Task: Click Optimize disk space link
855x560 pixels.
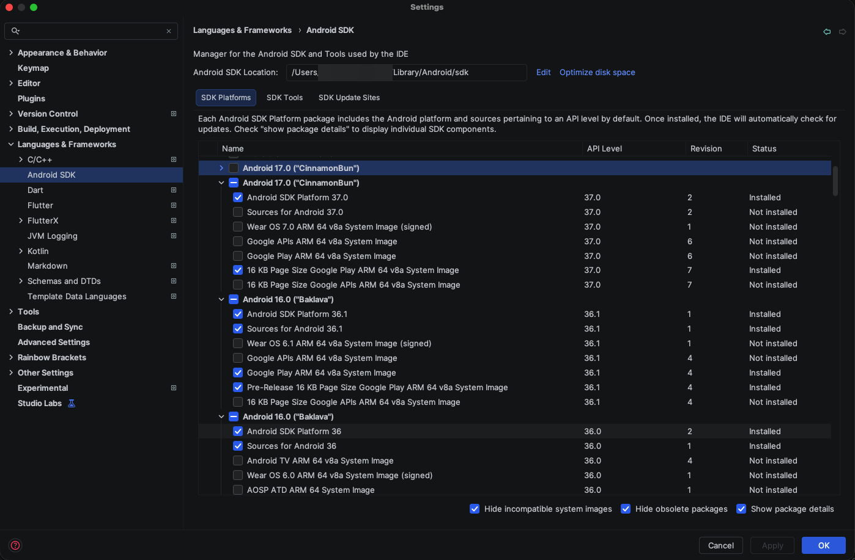Action: 597,72
